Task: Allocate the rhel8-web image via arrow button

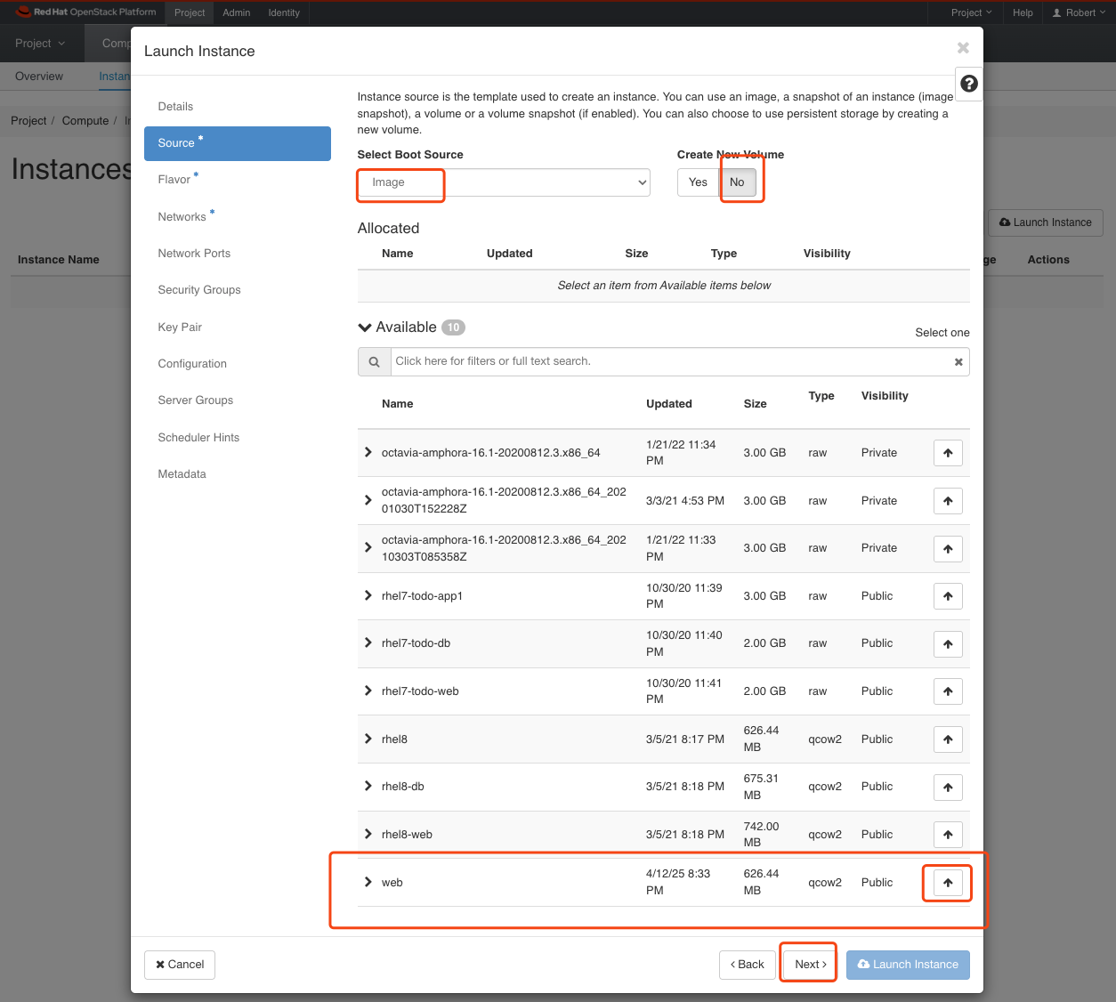Action: click(948, 835)
